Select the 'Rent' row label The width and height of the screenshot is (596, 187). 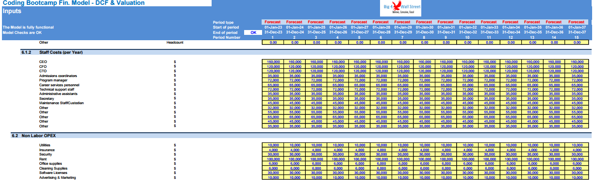tap(43, 159)
